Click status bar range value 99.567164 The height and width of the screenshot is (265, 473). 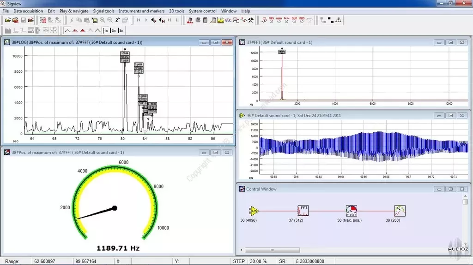[x=85, y=261]
